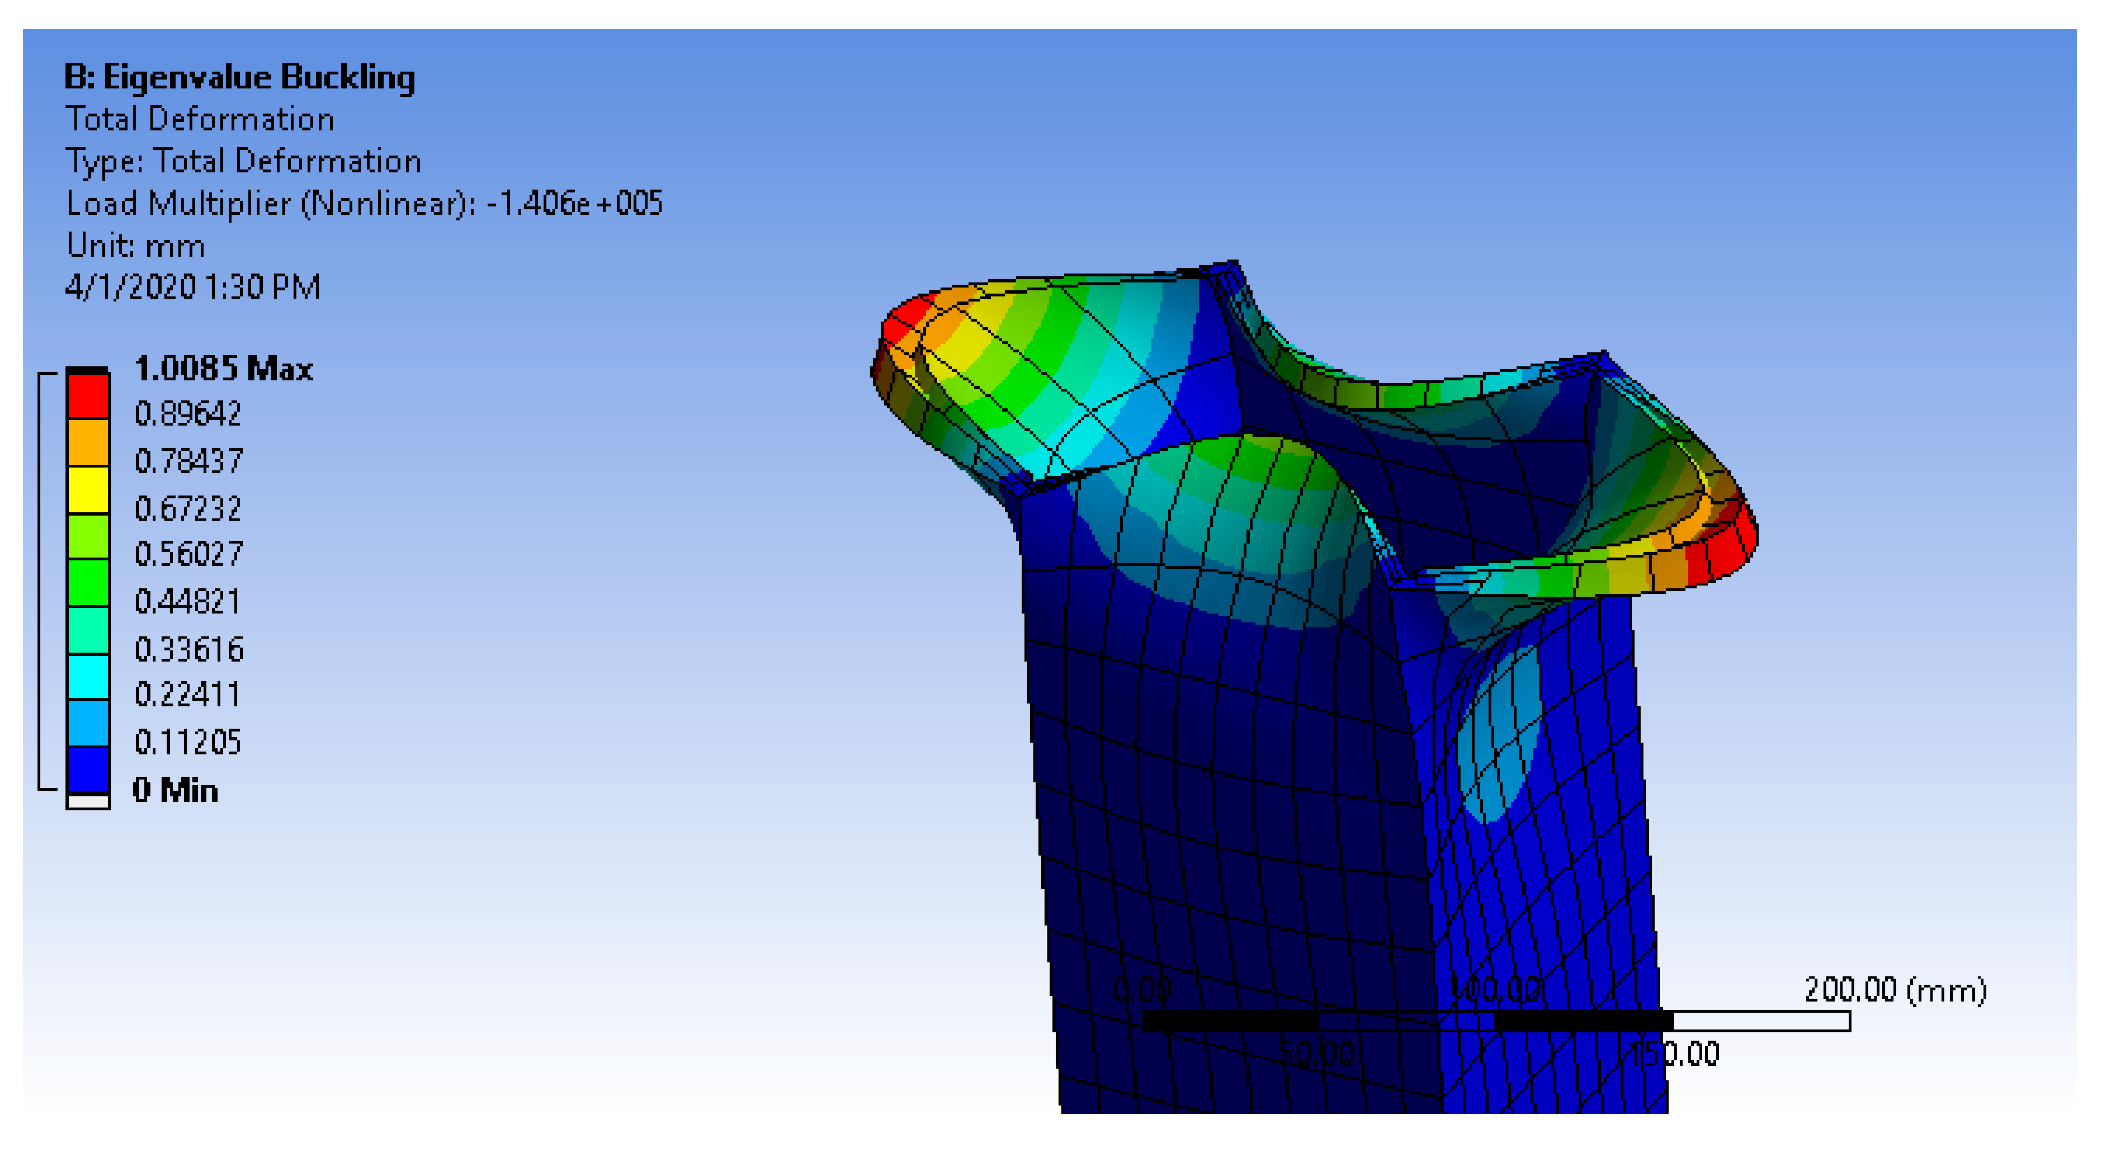Click the cyan legend color band
The image size is (2105, 1168).
coord(88,676)
